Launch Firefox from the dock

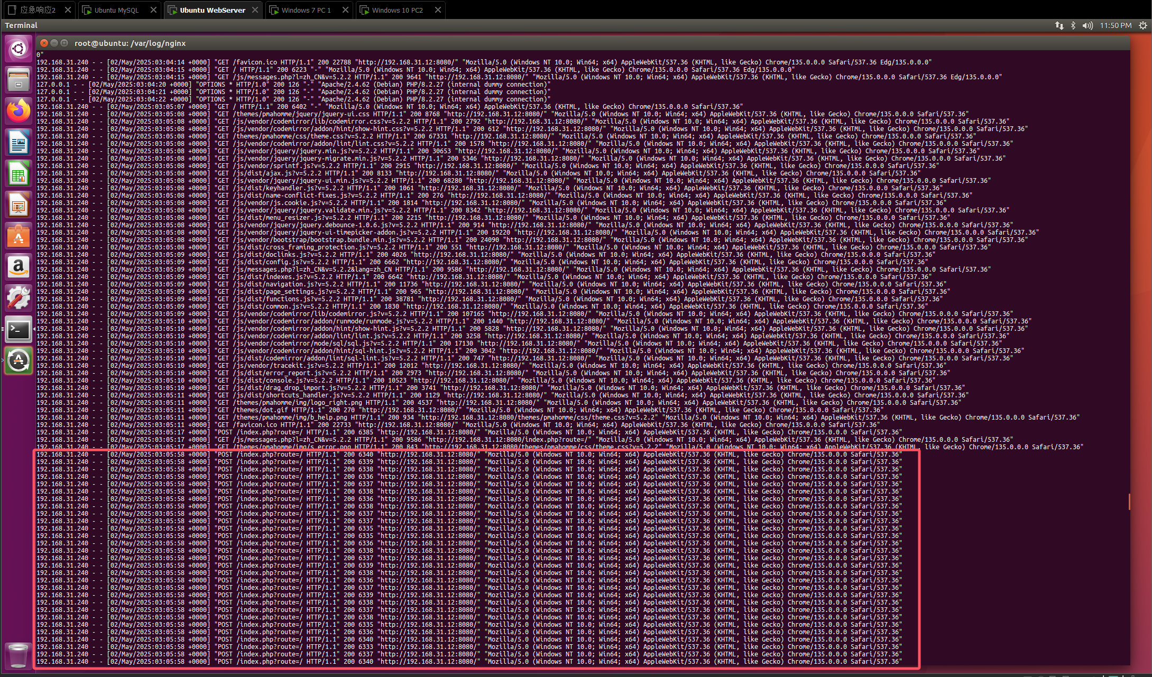point(19,111)
